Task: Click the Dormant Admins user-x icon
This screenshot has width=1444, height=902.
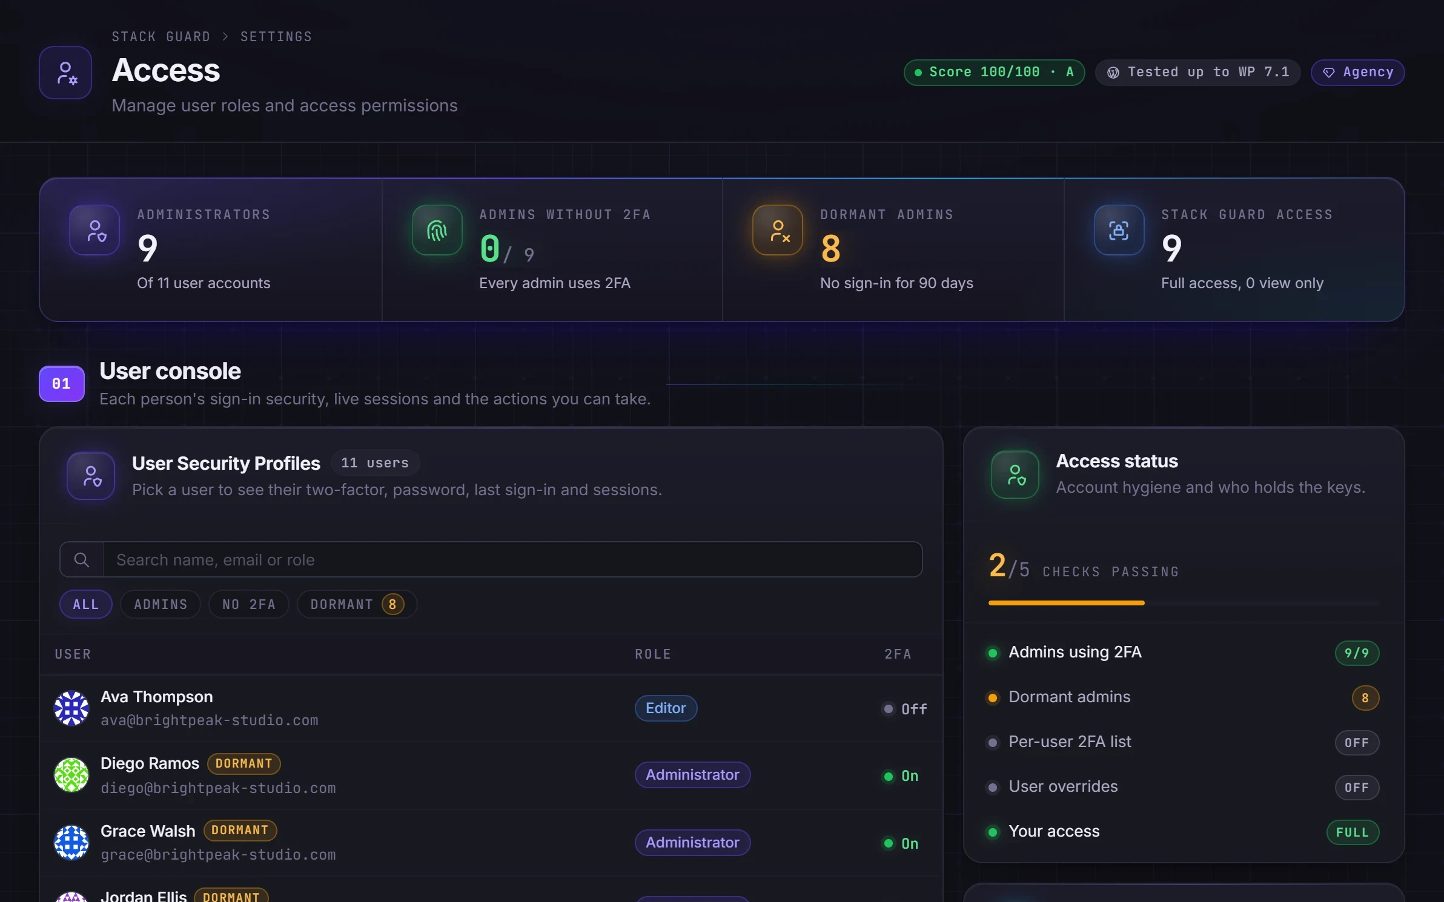Action: click(x=778, y=230)
